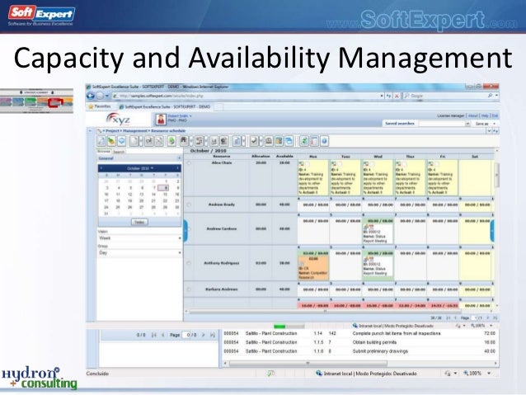Open the Vision Week dropdown

point(180,238)
